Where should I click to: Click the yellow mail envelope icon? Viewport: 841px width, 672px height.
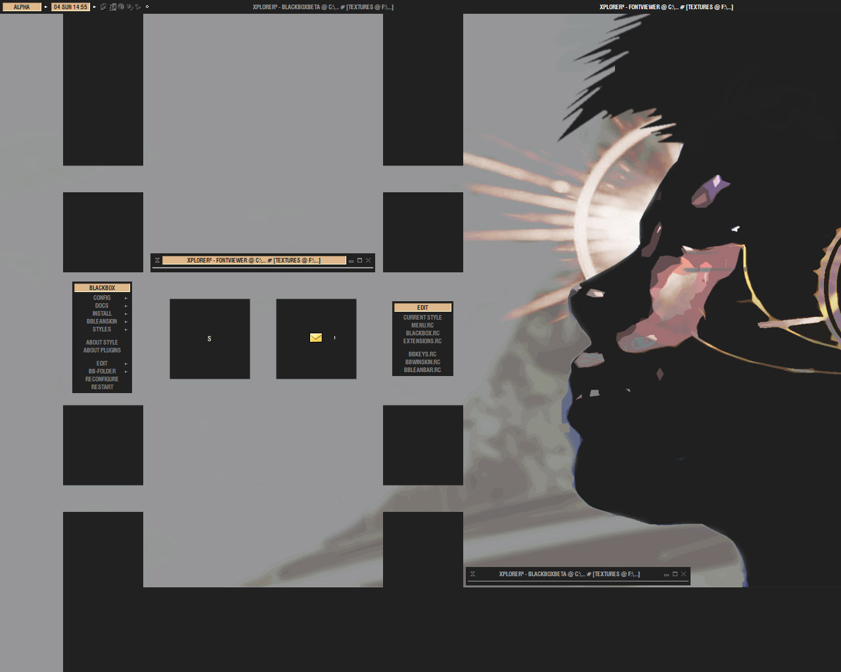[316, 338]
